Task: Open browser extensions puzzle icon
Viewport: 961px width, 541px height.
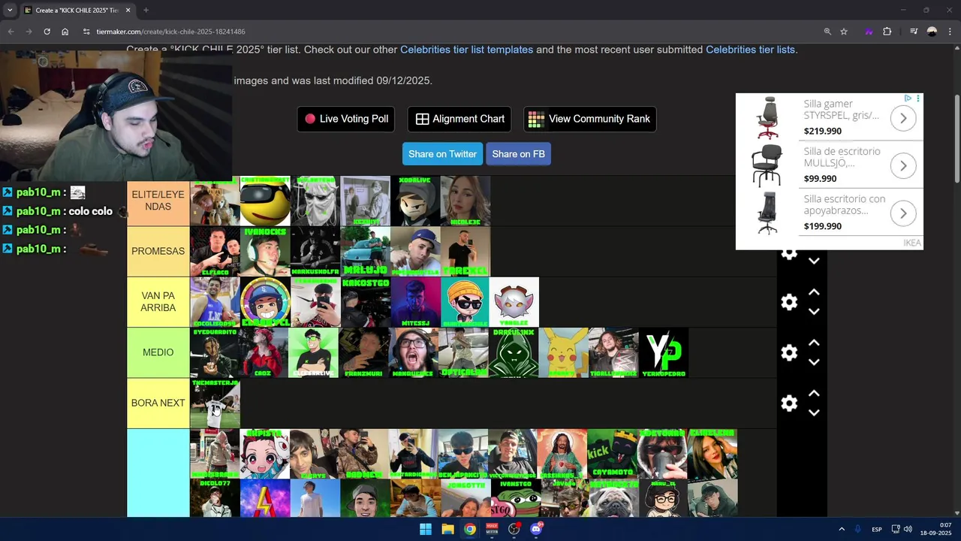Action: pyautogui.click(x=887, y=32)
